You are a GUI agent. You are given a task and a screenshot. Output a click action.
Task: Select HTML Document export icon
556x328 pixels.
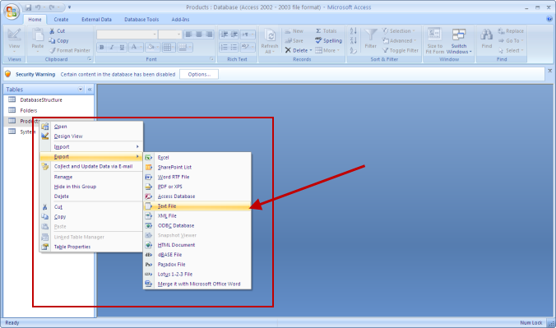(149, 245)
